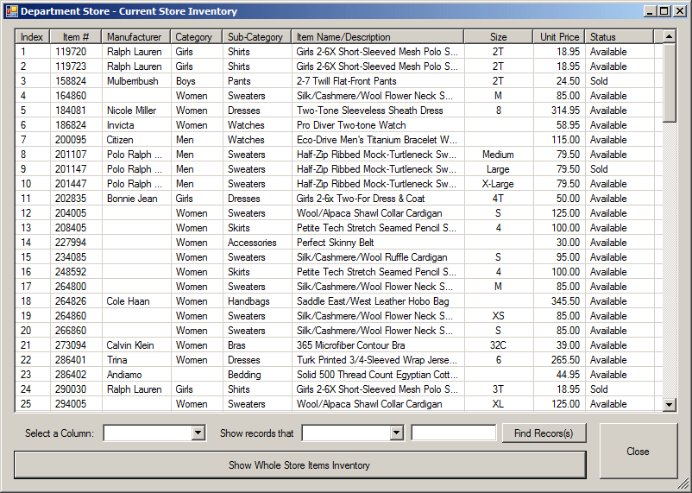Viewport: 692px width, 493px height.
Task: Sort by the Index column header
Action: [x=32, y=37]
